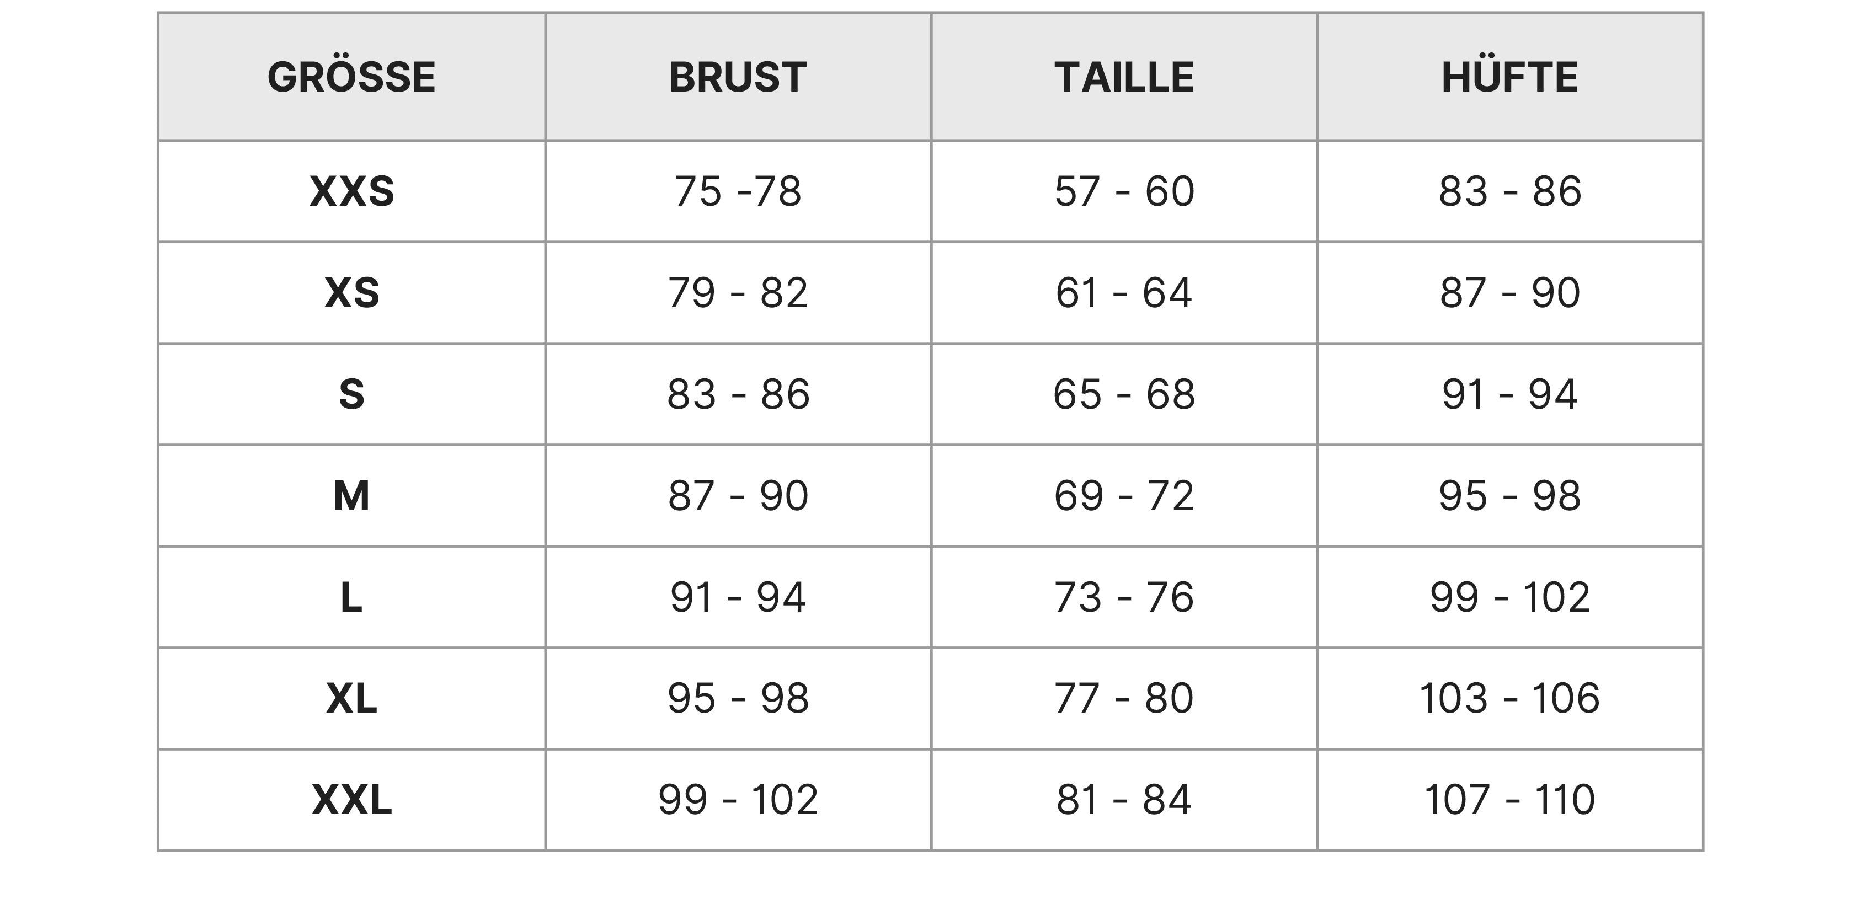The image size is (1862, 899).
Task: Select the XS Taille value 61 - 64
Action: coord(1124,293)
